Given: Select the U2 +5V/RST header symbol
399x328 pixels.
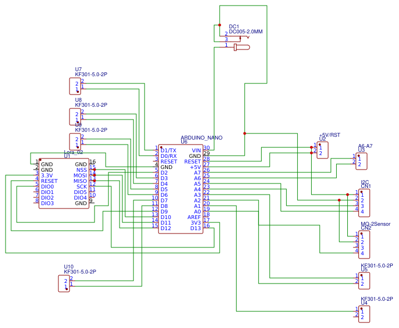Looking at the screenshot, I should pyautogui.click(x=322, y=150).
